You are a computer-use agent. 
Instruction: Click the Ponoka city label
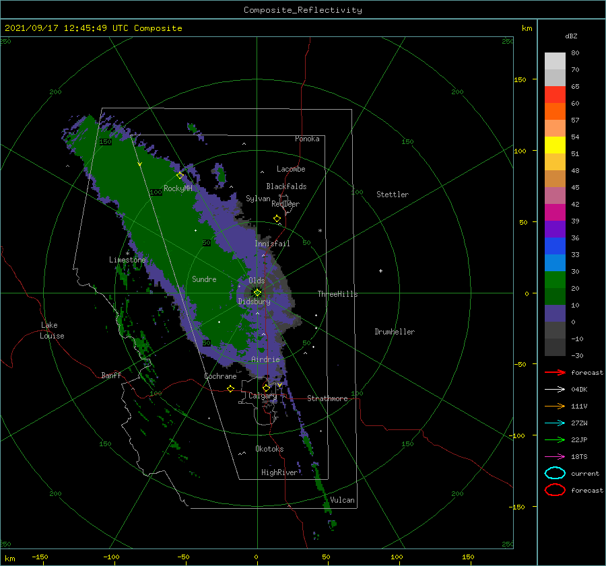[307, 139]
